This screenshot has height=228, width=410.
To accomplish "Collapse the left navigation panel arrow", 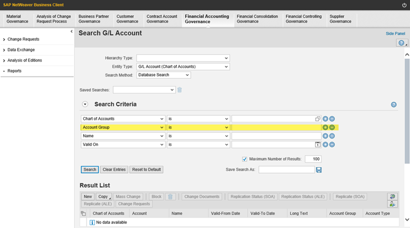I will (x=71, y=32).
